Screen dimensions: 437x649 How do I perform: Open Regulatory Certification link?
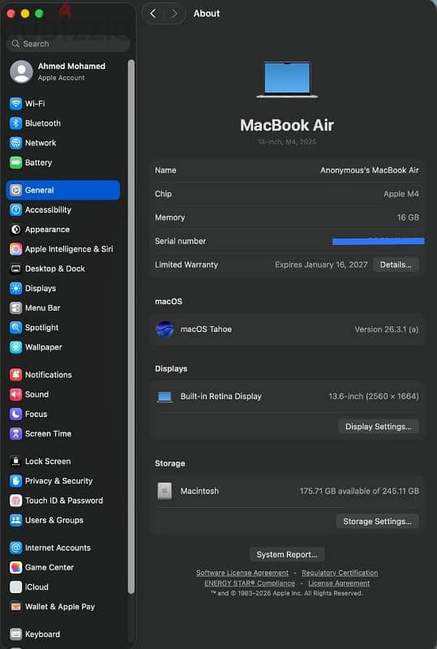pyautogui.click(x=340, y=573)
